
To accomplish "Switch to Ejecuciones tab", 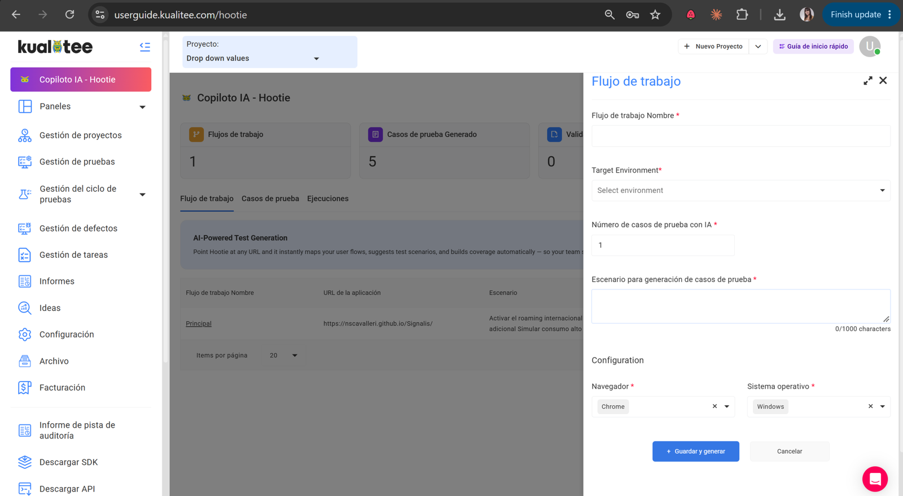I will tap(328, 199).
